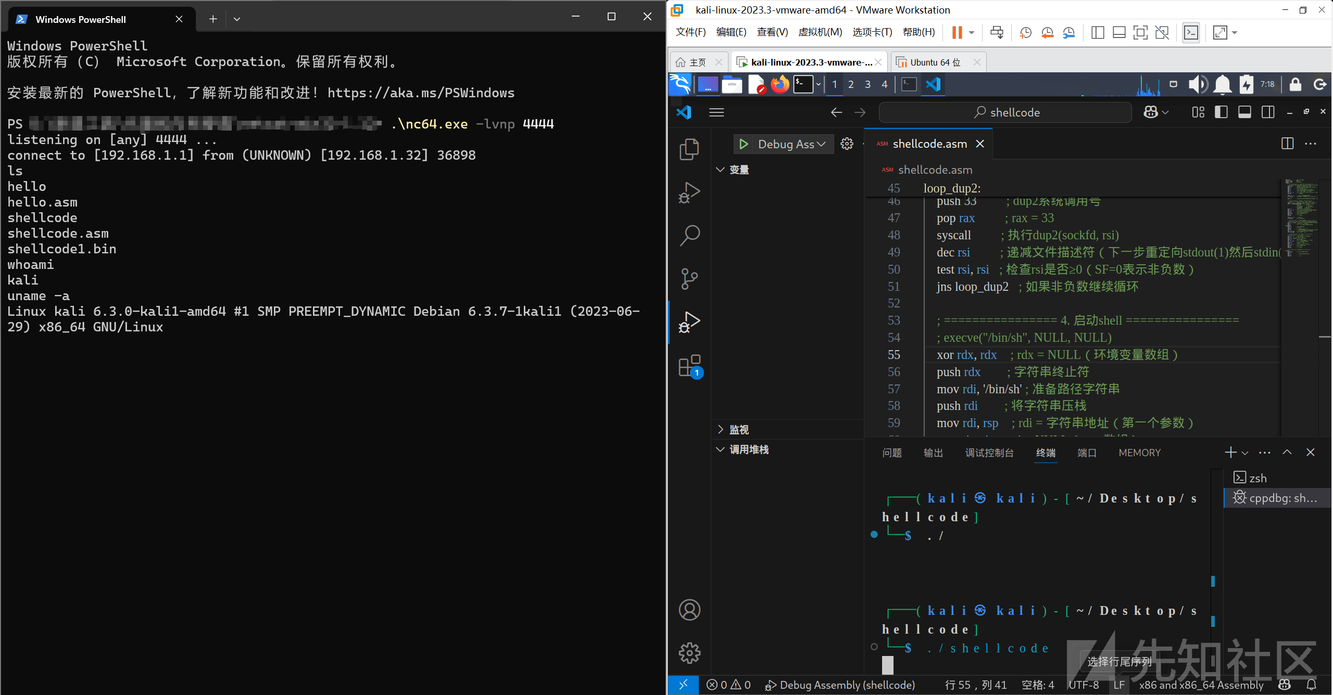The height and width of the screenshot is (695, 1333).
Task: Open the Explorer view in VS Code activity bar
Action: pos(689,149)
